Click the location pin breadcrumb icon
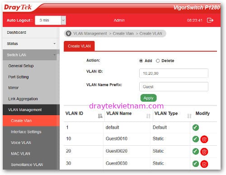The image size is (226, 175). (69, 33)
